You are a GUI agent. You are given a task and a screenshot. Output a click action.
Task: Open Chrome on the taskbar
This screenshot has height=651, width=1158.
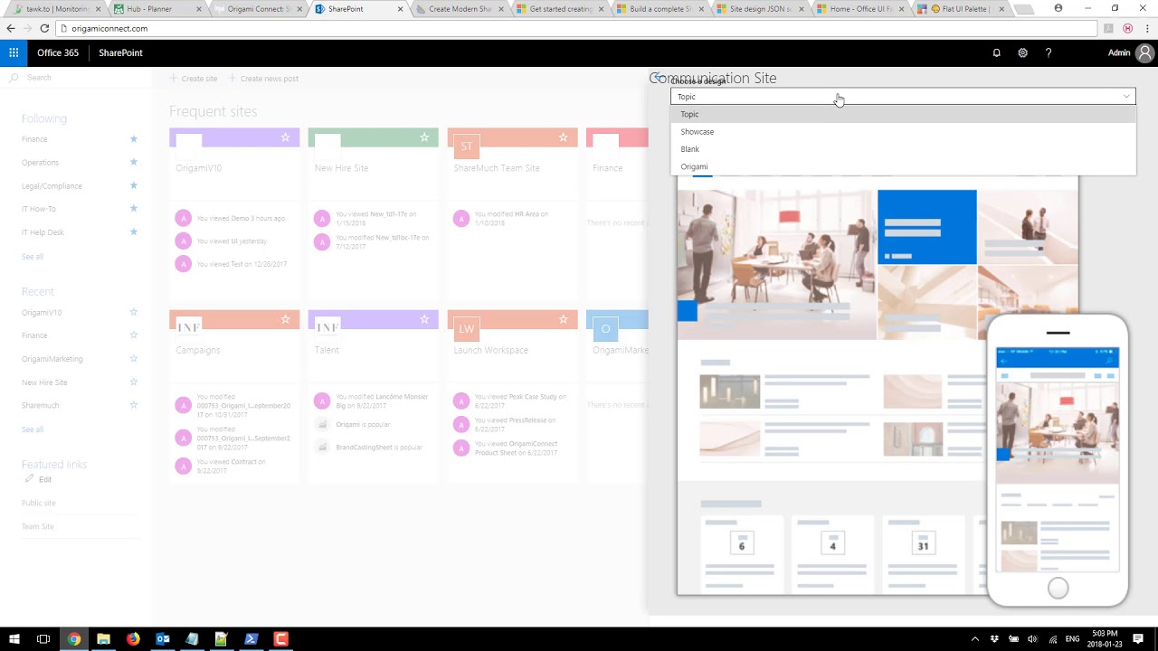tap(73, 639)
